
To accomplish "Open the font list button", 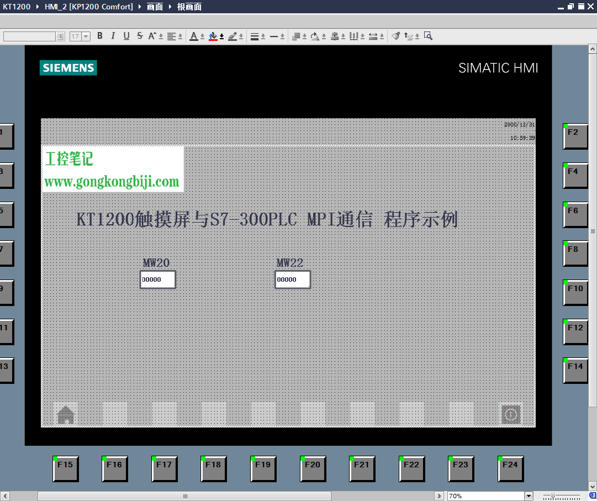I will (61, 36).
